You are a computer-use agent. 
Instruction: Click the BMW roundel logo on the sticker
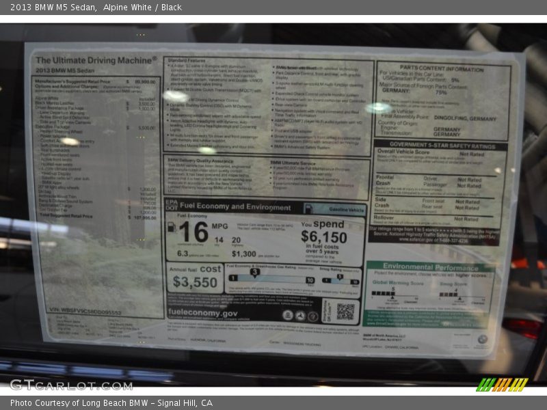(482, 339)
